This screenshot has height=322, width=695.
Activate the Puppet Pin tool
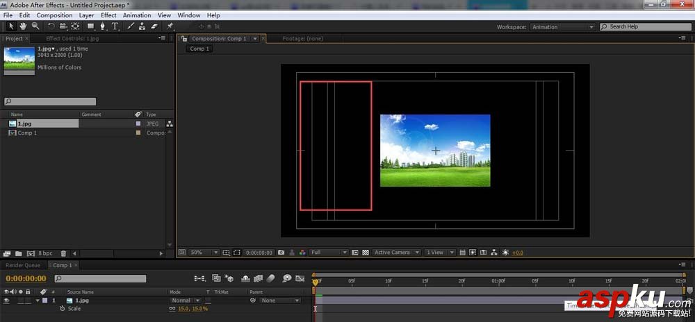[x=170, y=26]
